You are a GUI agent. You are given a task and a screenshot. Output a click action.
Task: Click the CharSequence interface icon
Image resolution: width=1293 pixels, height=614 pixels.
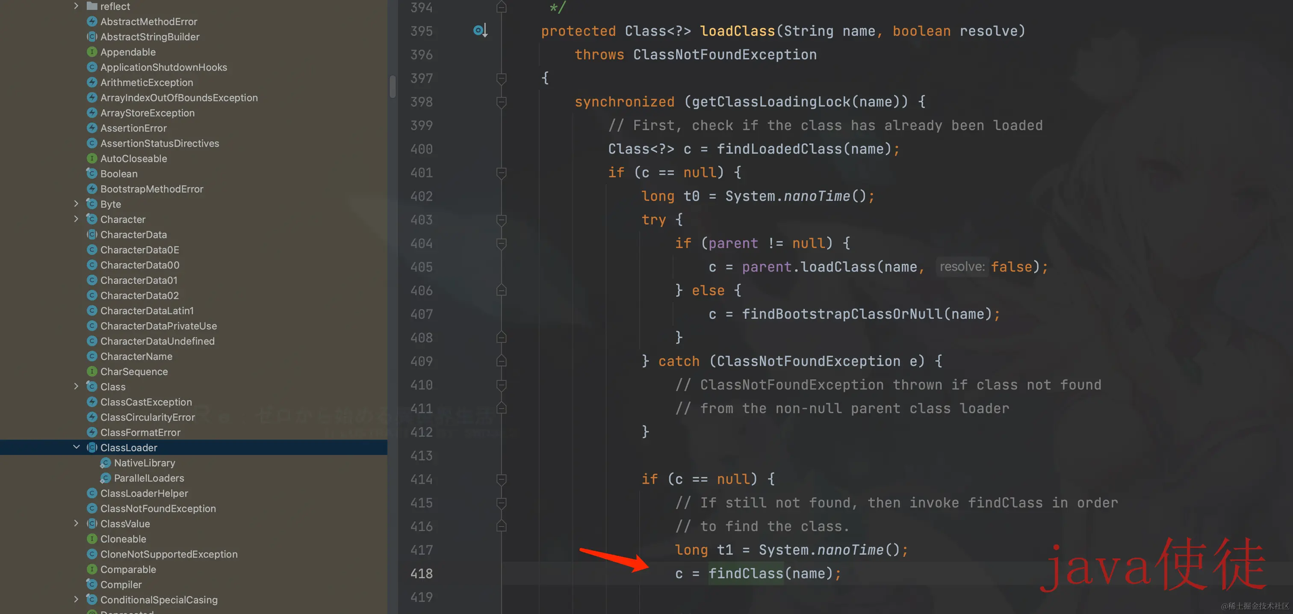92,372
